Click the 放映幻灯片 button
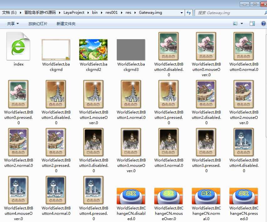The height and width of the screenshot is (222, 267). 38,24
